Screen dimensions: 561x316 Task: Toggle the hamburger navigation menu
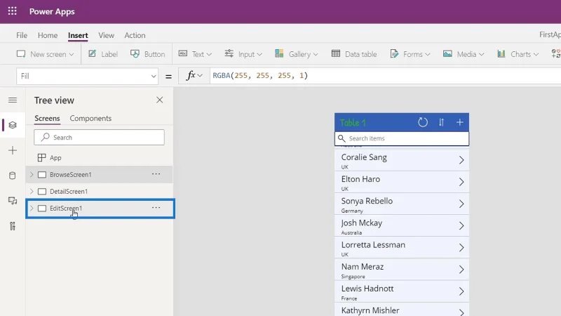[13, 100]
